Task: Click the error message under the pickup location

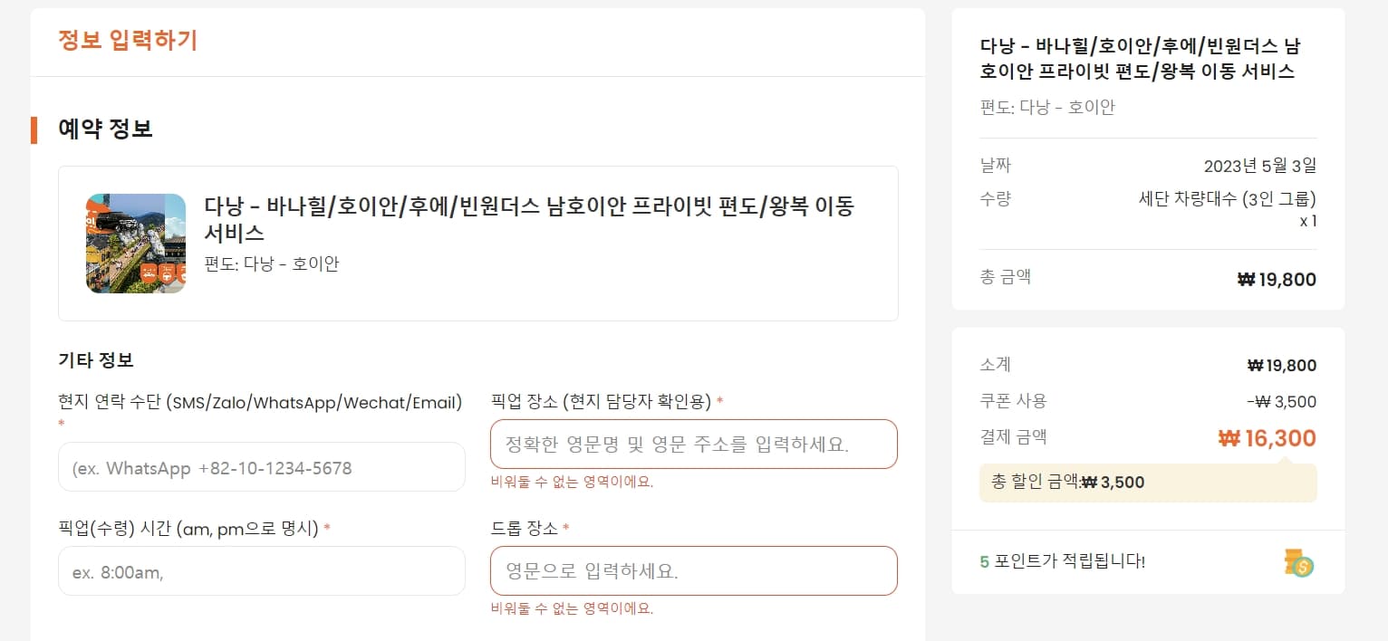Action: [572, 483]
